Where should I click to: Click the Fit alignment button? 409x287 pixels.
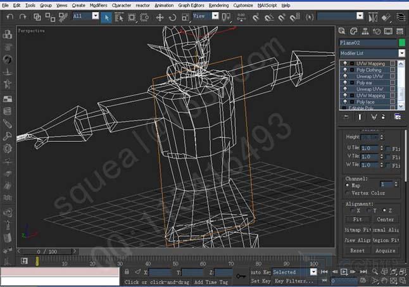357,219
